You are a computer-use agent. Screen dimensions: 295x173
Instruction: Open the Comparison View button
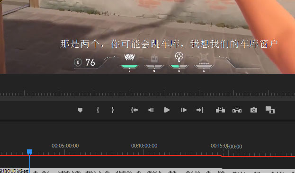(x=270, y=110)
